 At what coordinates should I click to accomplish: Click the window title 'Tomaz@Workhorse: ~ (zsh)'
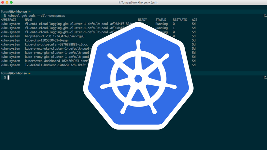tap(138, 2)
